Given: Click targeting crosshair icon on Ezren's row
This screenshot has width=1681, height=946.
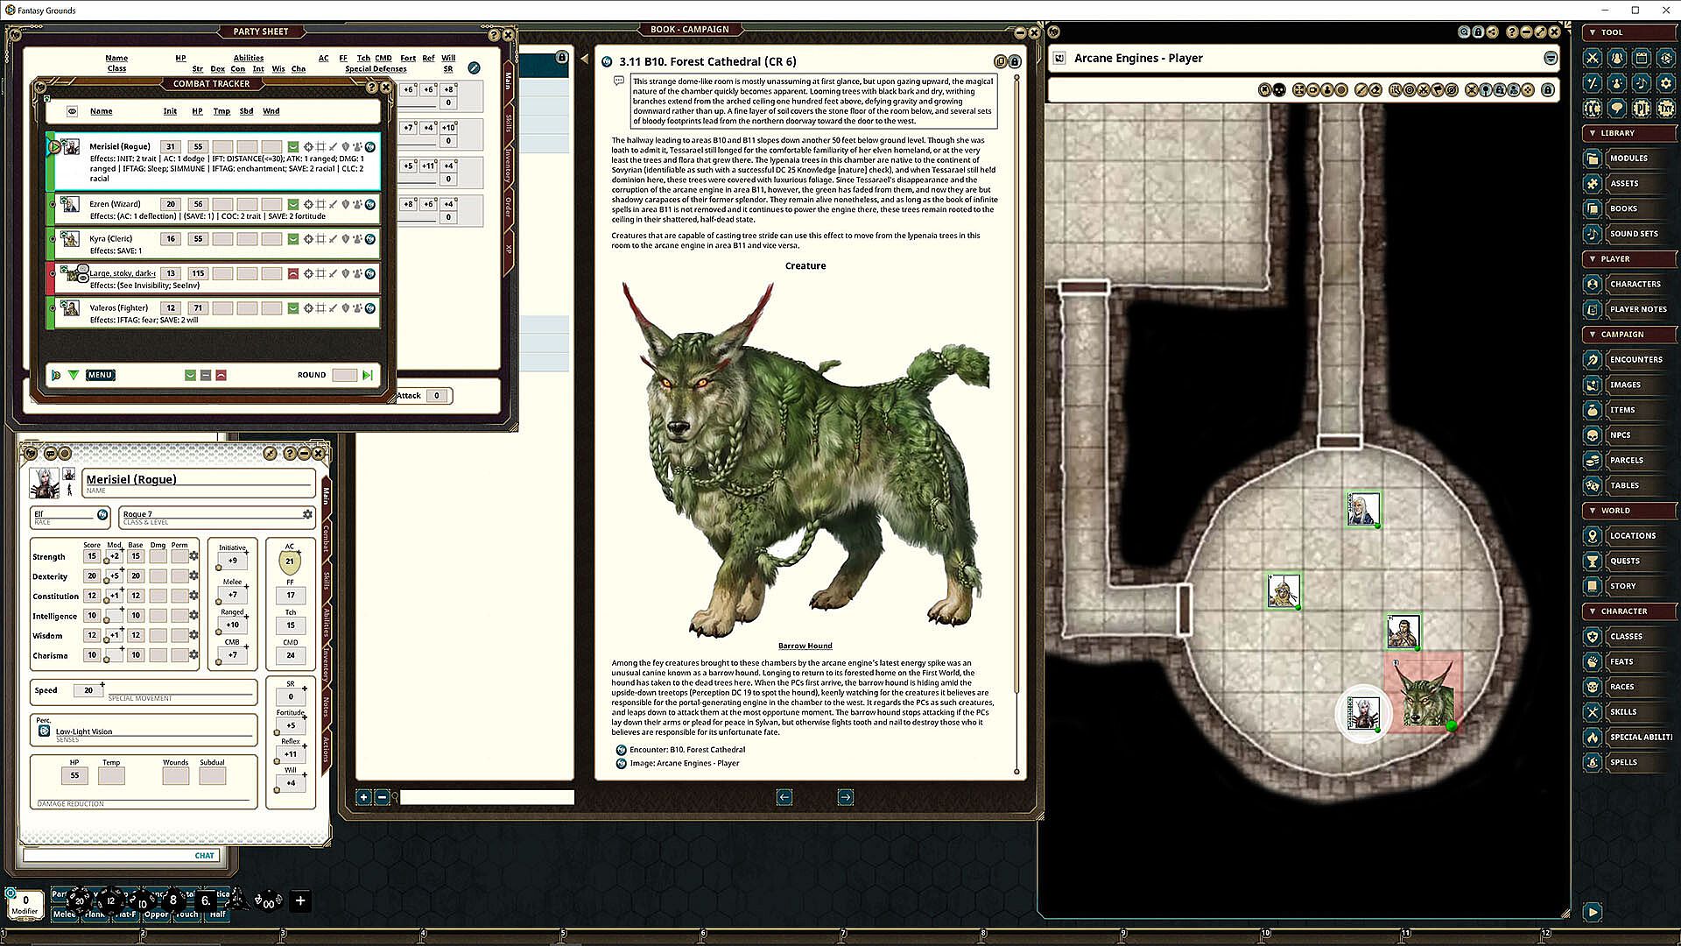Looking at the screenshot, I should pyautogui.click(x=308, y=204).
